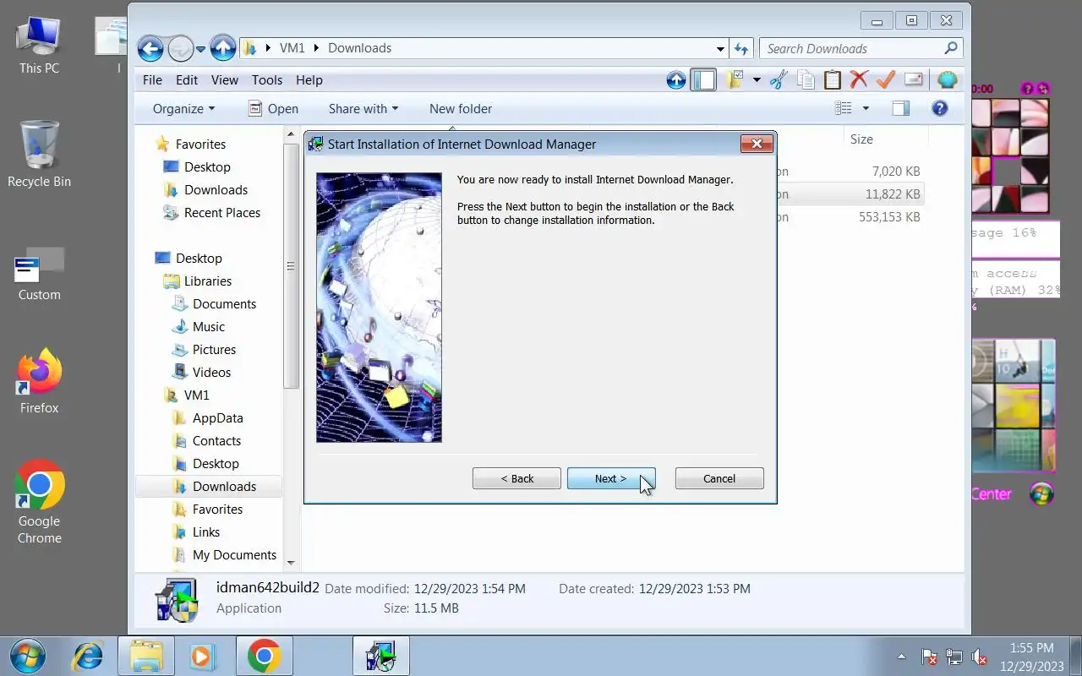Screen dimensions: 1082x676
Task: Open the Organize dropdown menu
Action: pyautogui.click(x=183, y=108)
